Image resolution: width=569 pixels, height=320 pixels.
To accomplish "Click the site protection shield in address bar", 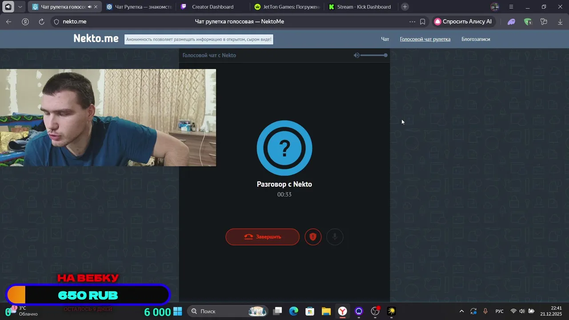I will click(x=56, y=21).
